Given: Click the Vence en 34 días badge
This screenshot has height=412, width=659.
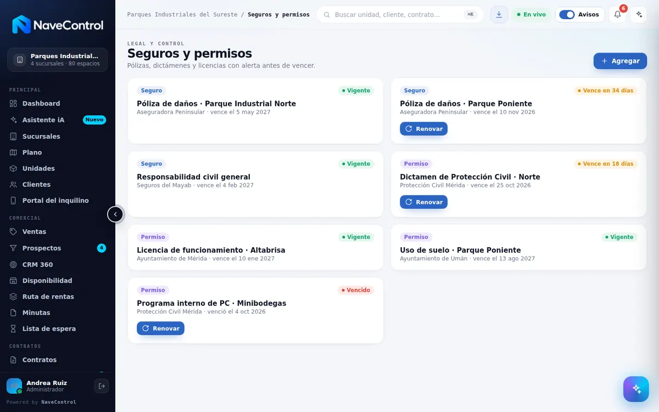Looking at the screenshot, I should (x=606, y=91).
